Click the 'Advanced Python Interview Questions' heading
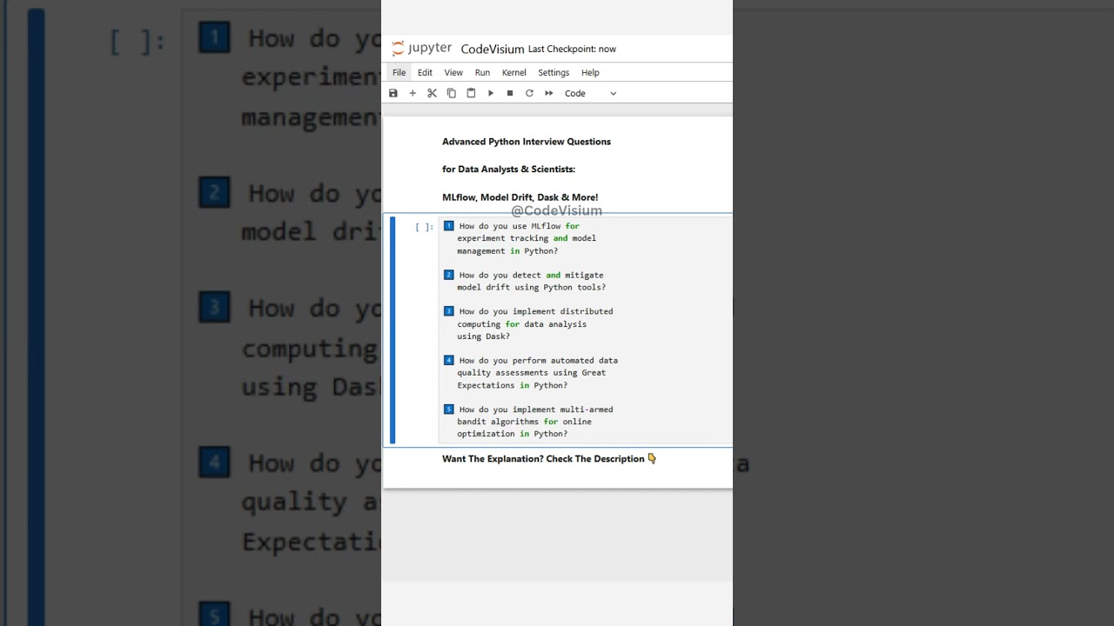This screenshot has width=1114, height=626. point(527,142)
